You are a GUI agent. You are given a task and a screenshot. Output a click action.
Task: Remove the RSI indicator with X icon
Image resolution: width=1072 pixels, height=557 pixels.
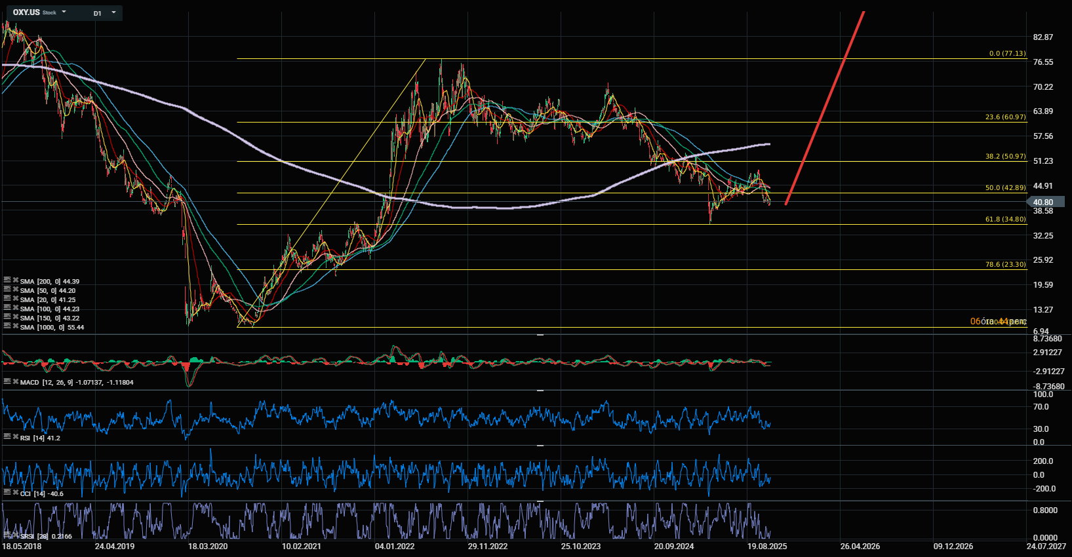[15, 436]
